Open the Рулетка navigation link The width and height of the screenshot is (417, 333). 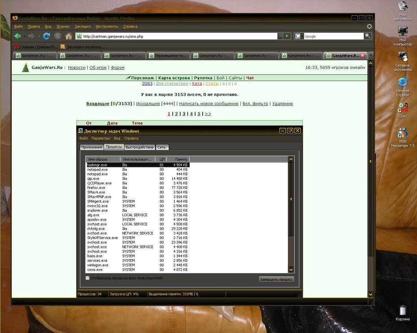tap(203, 78)
